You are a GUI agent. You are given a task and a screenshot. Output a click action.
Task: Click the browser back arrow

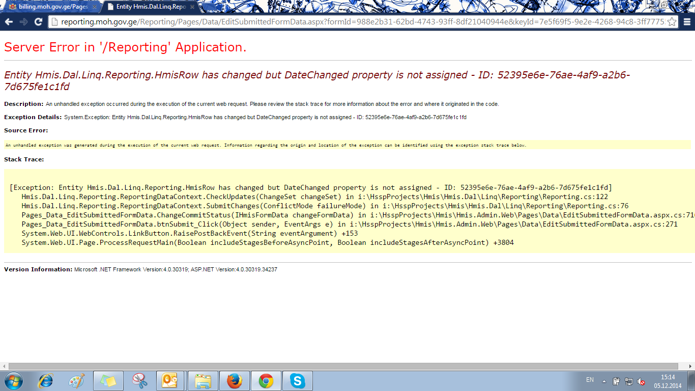coord(9,22)
